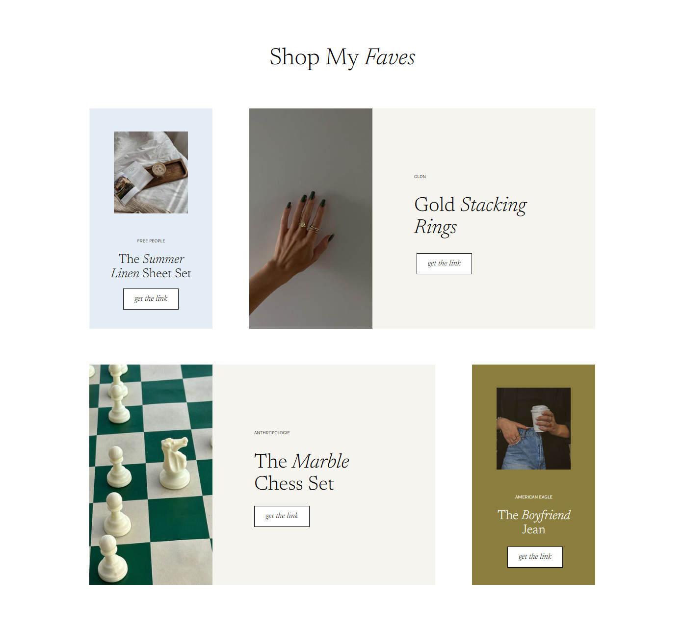The height and width of the screenshot is (630, 684).
Task: Open the chess board product photo
Action: coord(151,474)
